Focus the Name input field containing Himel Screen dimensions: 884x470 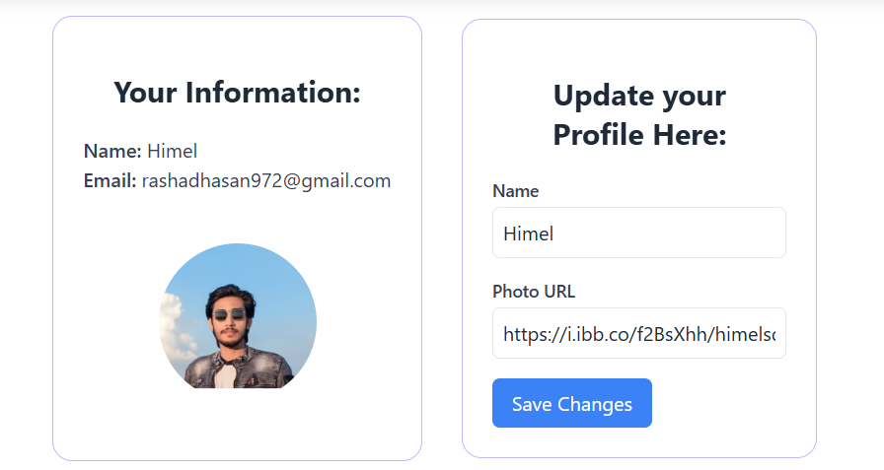[x=638, y=234]
